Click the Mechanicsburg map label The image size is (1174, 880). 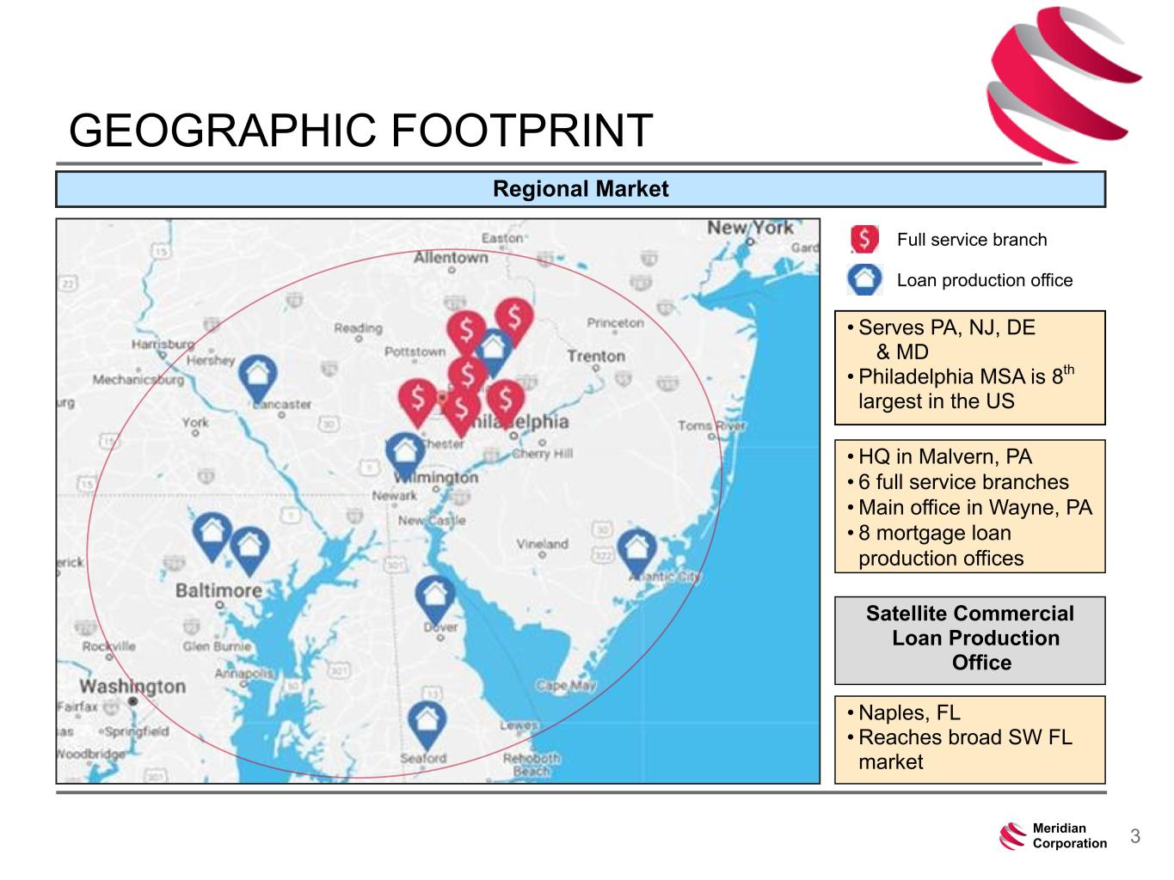138,380
